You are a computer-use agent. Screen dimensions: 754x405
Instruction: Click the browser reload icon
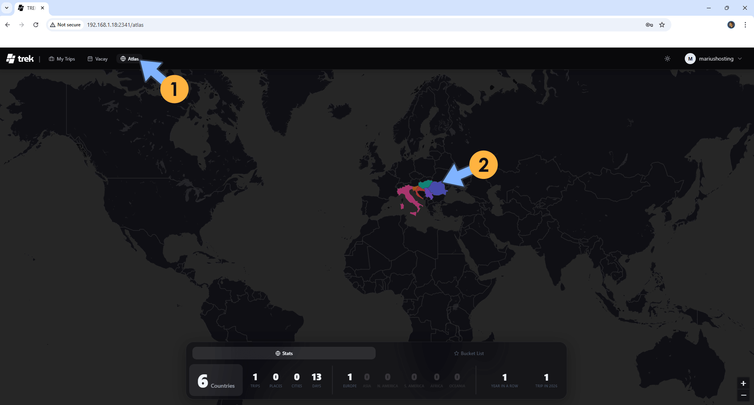36,25
